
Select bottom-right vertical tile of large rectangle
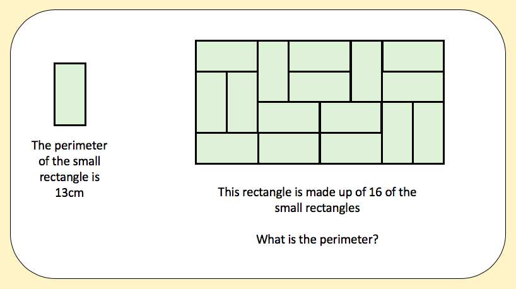point(428,133)
